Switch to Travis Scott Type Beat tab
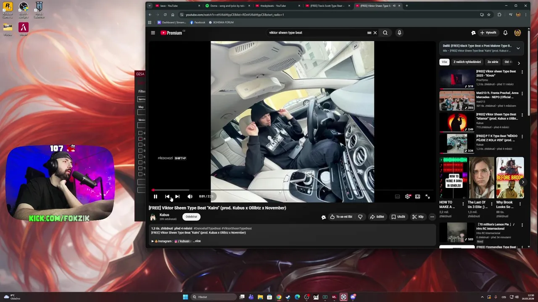The image size is (538, 302). click(327, 6)
